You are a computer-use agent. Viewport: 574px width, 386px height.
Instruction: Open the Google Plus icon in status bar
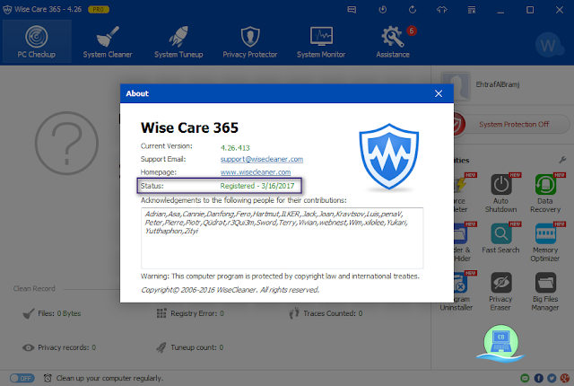565,378
